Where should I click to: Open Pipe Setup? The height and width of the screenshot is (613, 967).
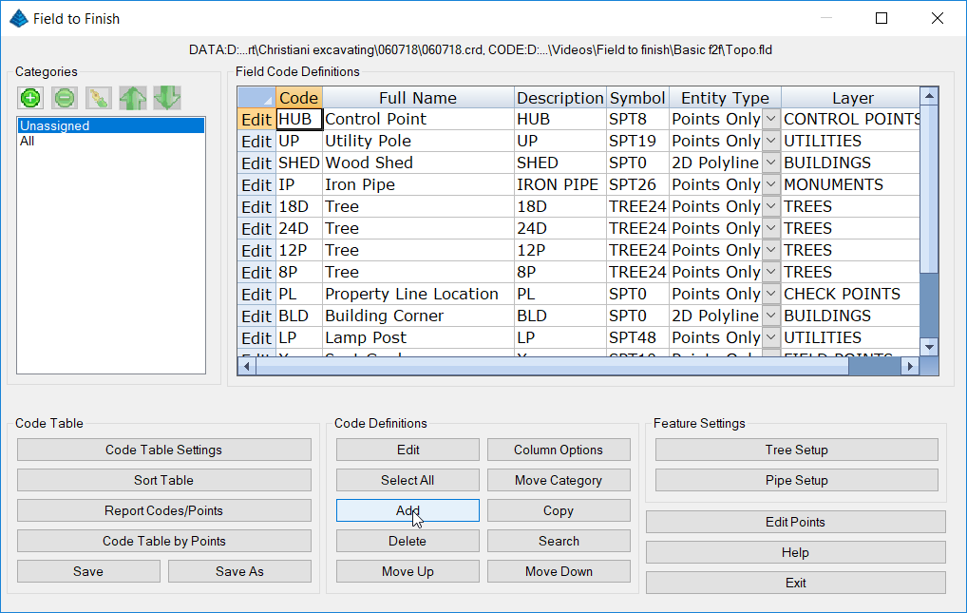tap(797, 480)
